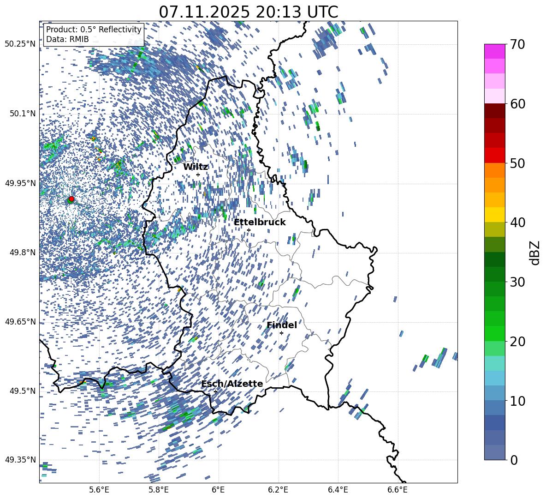Click the 49.95°N latitude label

20,183
